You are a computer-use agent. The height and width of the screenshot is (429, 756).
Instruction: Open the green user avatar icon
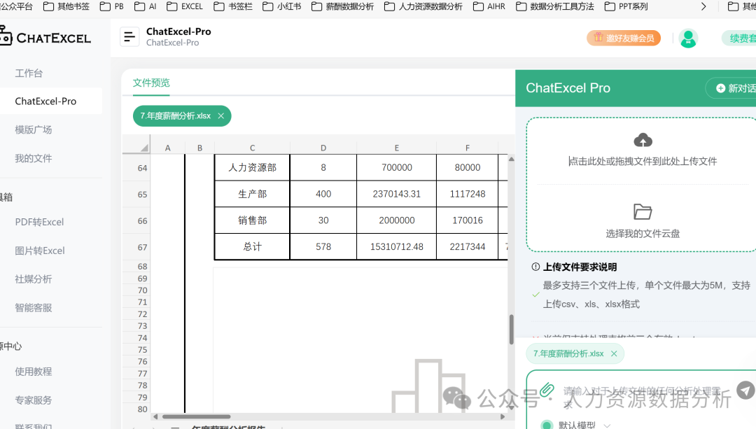(688, 38)
